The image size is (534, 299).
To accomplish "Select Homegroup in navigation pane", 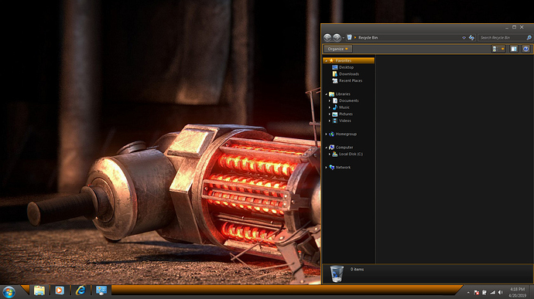I will pos(346,134).
